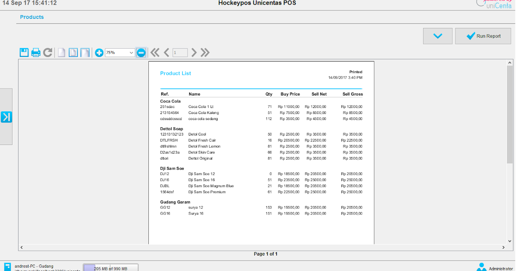Click the surya 12 product name
Image resolution: width=516 pixels, height=271 pixels.
click(x=196, y=207)
